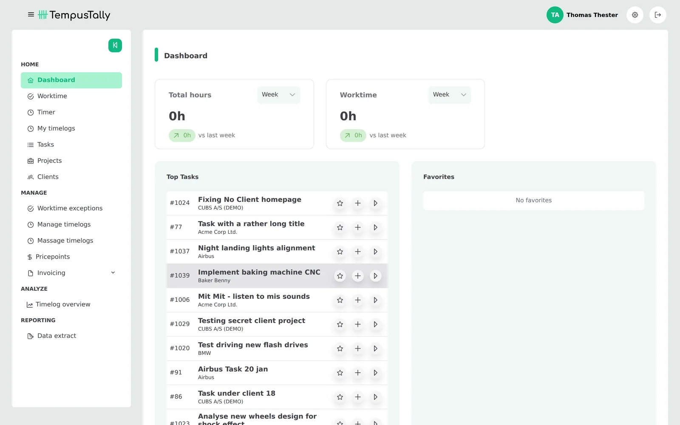Viewport: 680px width, 425px height.
Task: Click the TempusTally logo
Action: [x=74, y=15]
